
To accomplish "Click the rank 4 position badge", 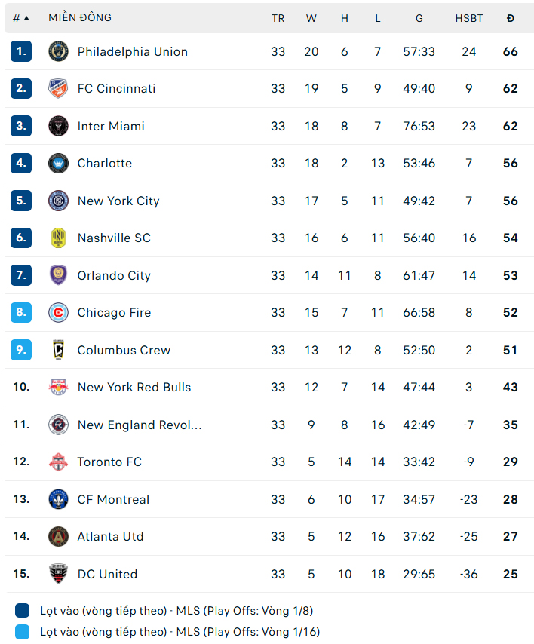I will (21, 163).
